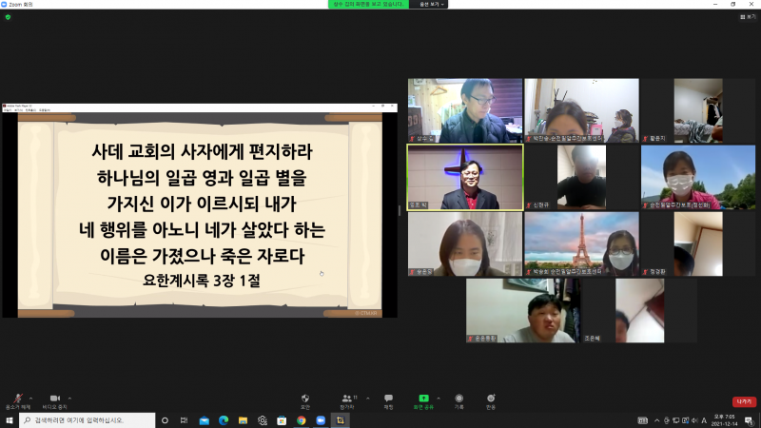This screenshot has height=428, width=761.
Task: Click the reference 요한계시록 3장 1절
Action: pyautogui.click(x=202, y=281)
